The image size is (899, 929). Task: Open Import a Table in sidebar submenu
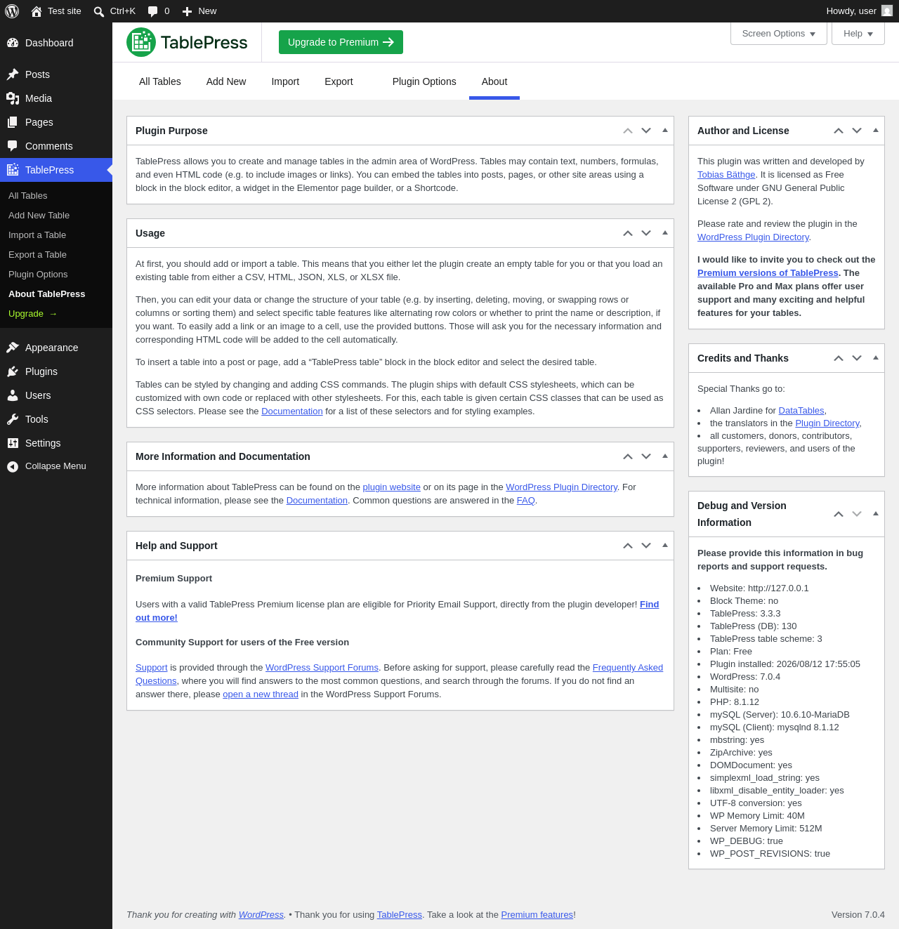point(37,235)
